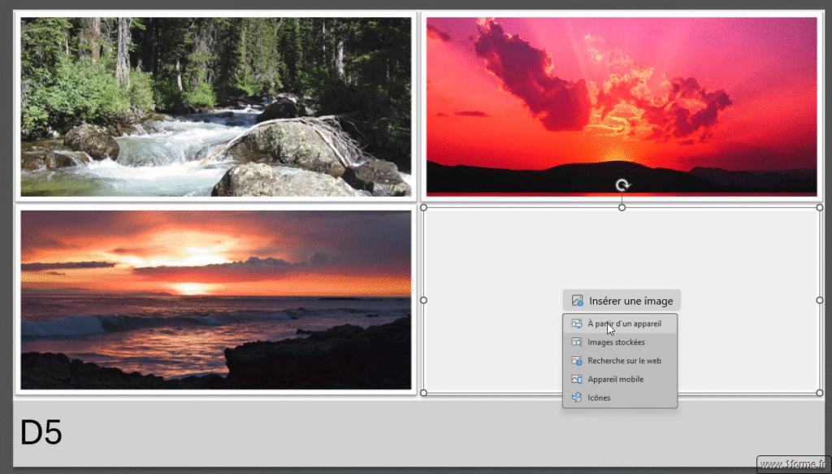Click the Bing icon next to "Recherche sur le web"

pos(577,360)
